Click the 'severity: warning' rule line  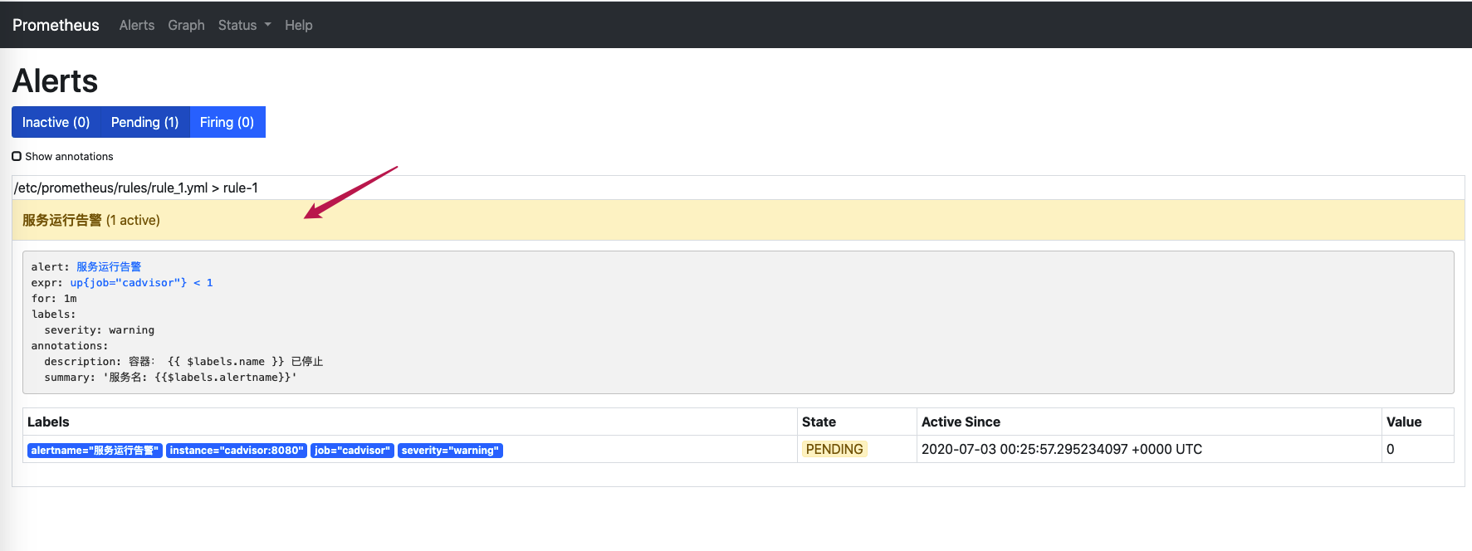pyautogui.click(x=100, y=330)
